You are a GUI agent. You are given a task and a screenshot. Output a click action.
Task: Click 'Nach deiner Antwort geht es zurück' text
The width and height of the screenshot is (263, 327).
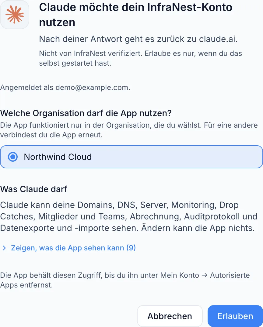point(138,39)
